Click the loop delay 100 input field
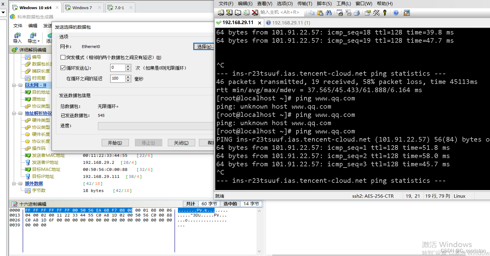490x256 pixels. (x=118, y=78)
